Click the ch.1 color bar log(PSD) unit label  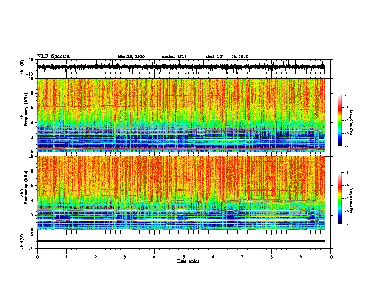(352, 122)
